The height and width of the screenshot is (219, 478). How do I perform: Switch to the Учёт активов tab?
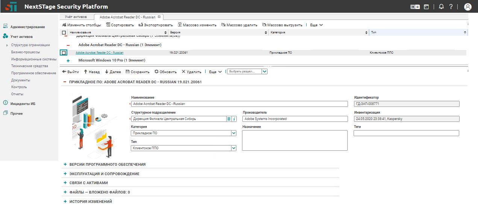[x=76, y=17]
